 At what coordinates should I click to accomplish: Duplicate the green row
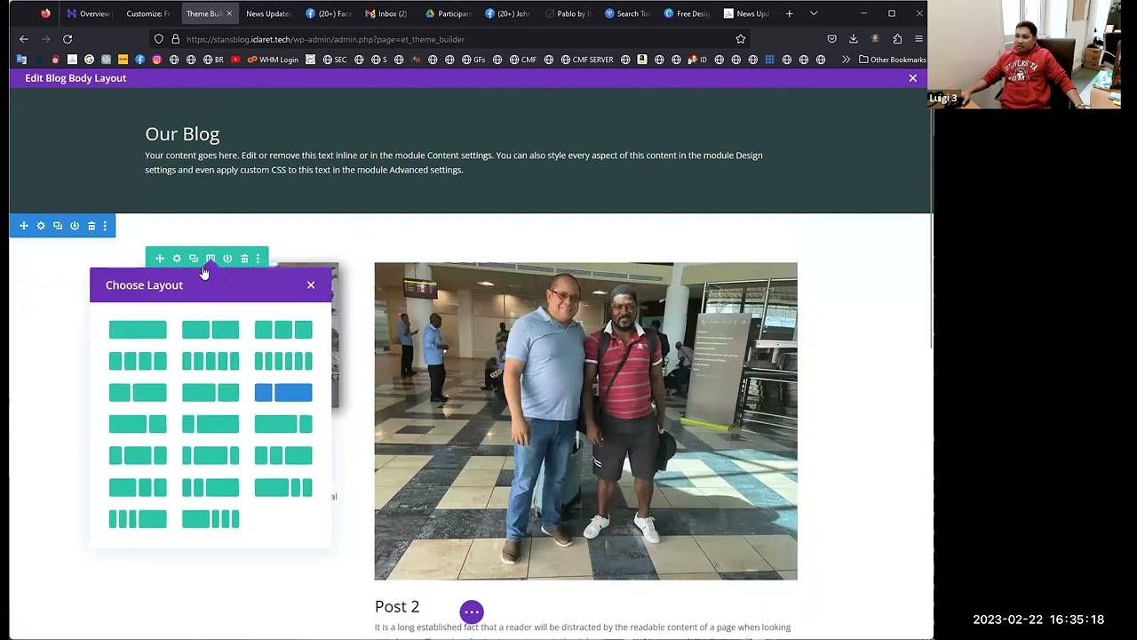(x=194, y=259)
